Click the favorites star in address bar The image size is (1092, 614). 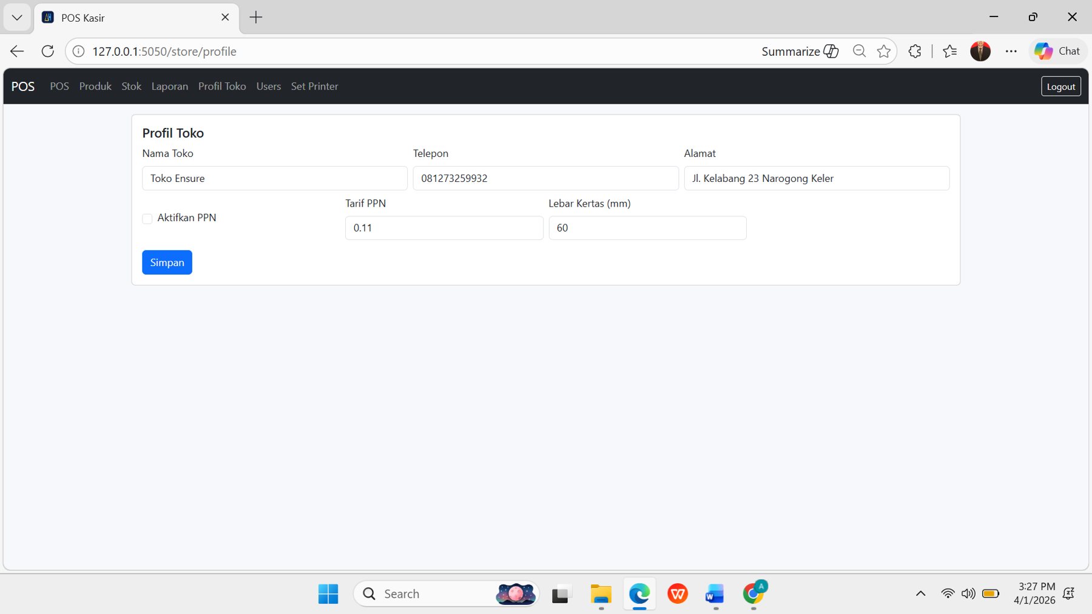[883, 51]
